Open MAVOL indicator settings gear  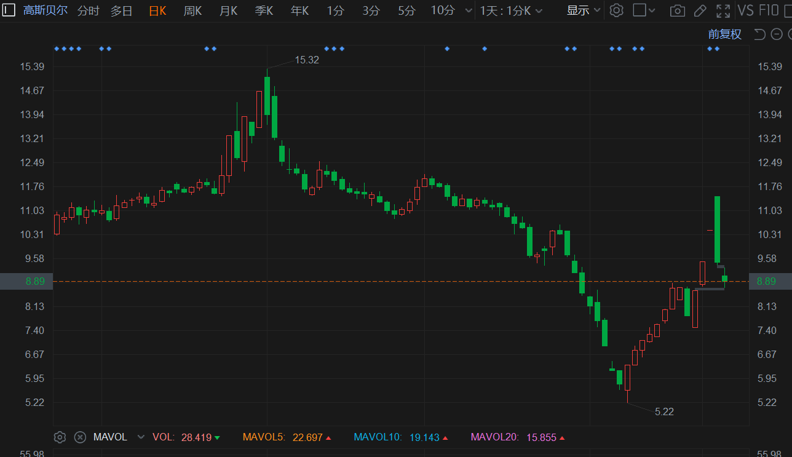(60, 437)
